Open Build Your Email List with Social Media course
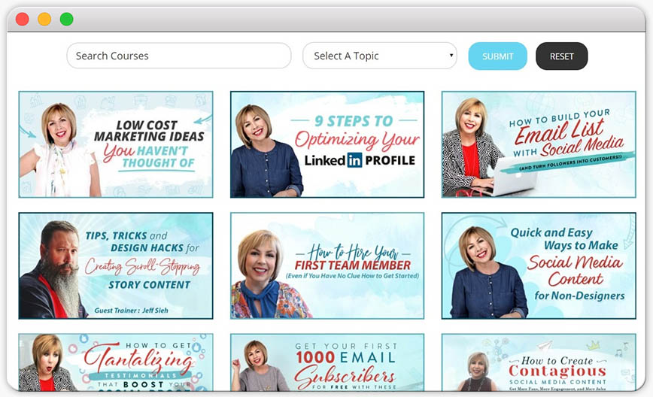The image size is (653, 397). click(x=539, y=144)
